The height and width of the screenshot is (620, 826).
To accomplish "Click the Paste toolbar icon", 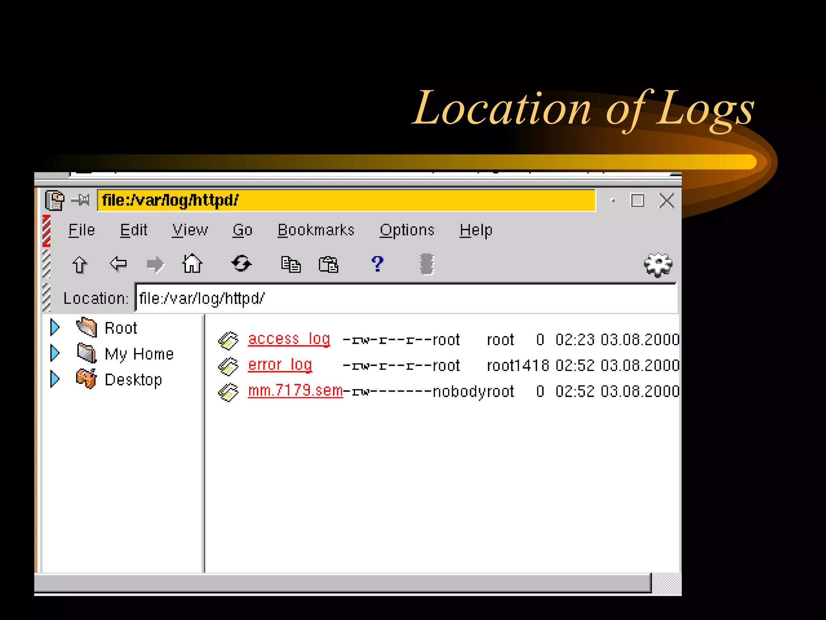I will [328, 264].
